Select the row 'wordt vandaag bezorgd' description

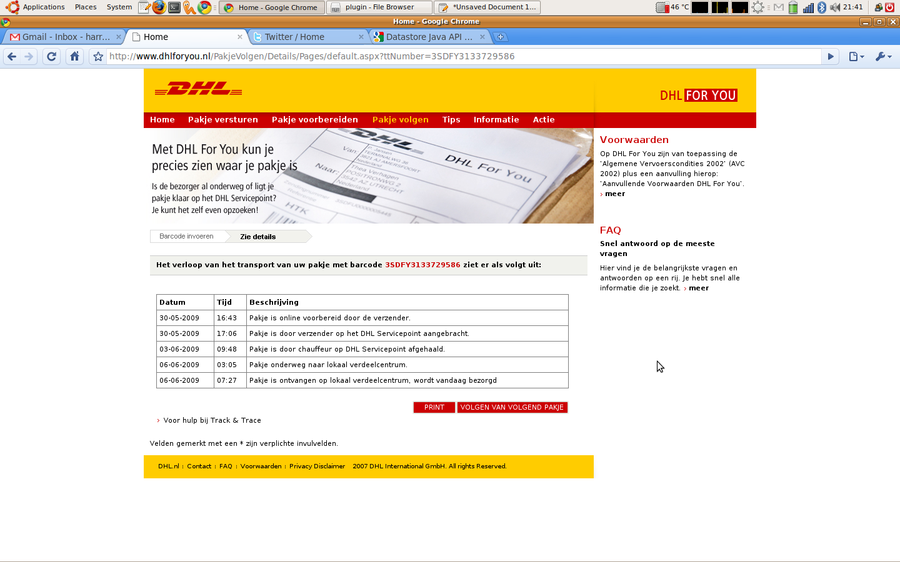point(407,380)
